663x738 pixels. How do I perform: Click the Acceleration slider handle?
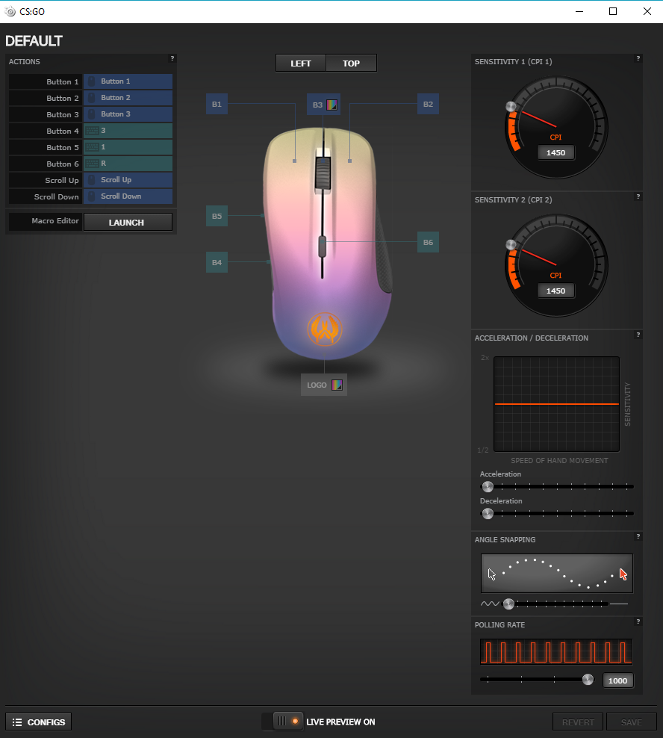[x=488, y=486]
